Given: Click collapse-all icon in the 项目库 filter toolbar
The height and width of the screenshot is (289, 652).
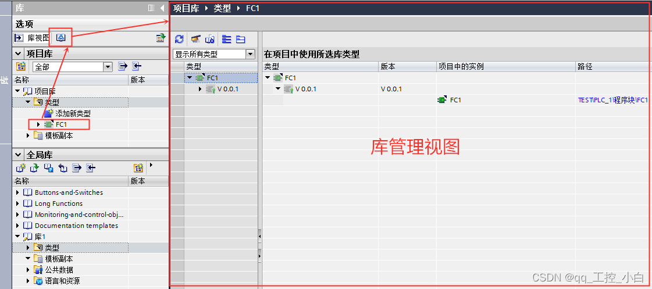Looking at the screenshot, I should 137,66.
